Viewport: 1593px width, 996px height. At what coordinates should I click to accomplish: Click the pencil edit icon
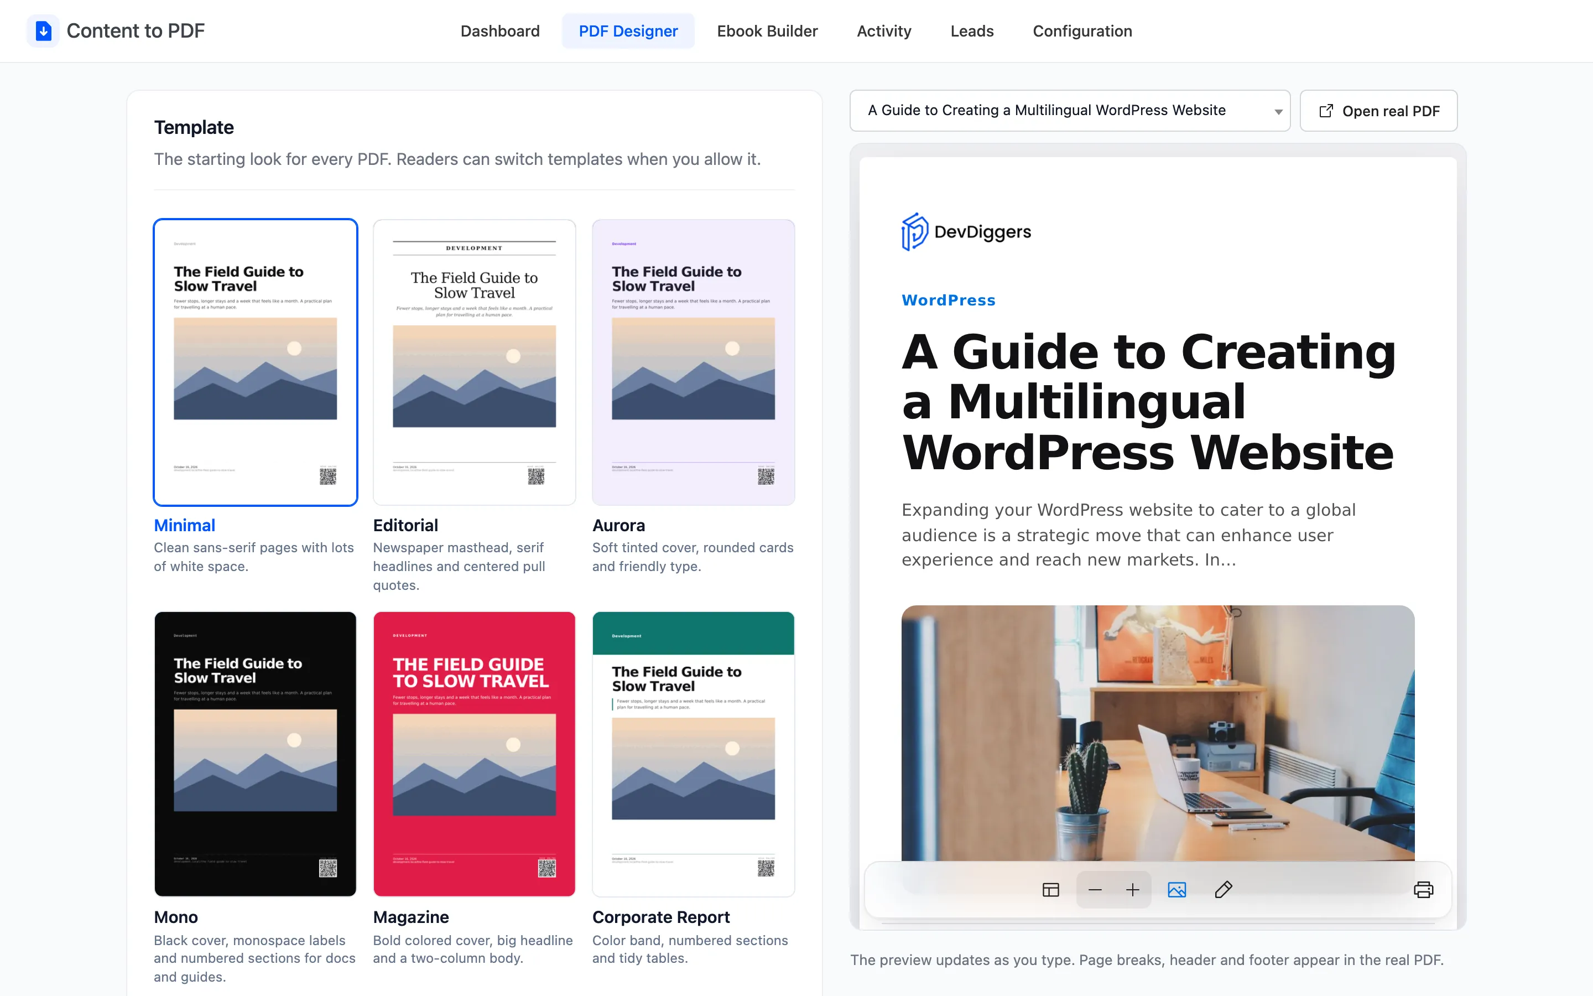(1223, 890)
